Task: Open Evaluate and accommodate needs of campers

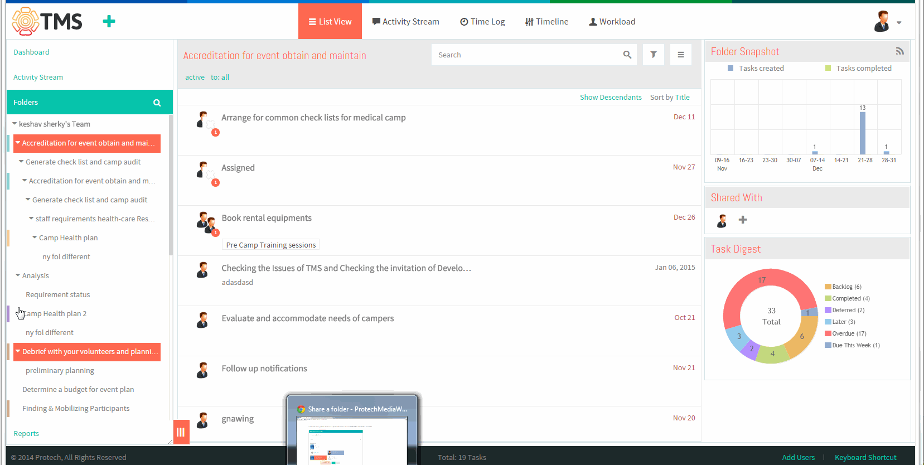Action: [308, 318]
